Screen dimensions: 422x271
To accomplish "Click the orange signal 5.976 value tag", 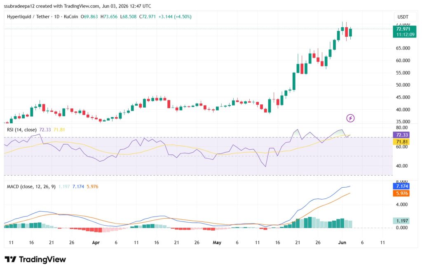I will pyautogui.click(x=402, y=193).
